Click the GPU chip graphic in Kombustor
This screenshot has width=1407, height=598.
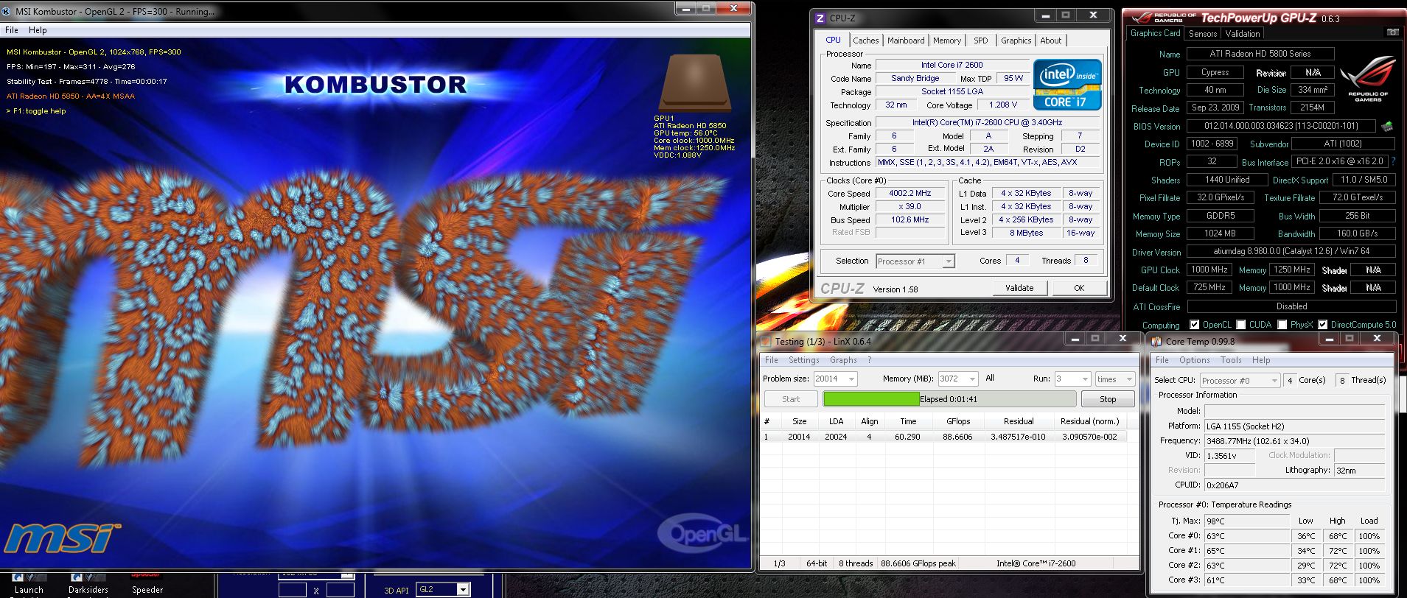coord(695,82)
